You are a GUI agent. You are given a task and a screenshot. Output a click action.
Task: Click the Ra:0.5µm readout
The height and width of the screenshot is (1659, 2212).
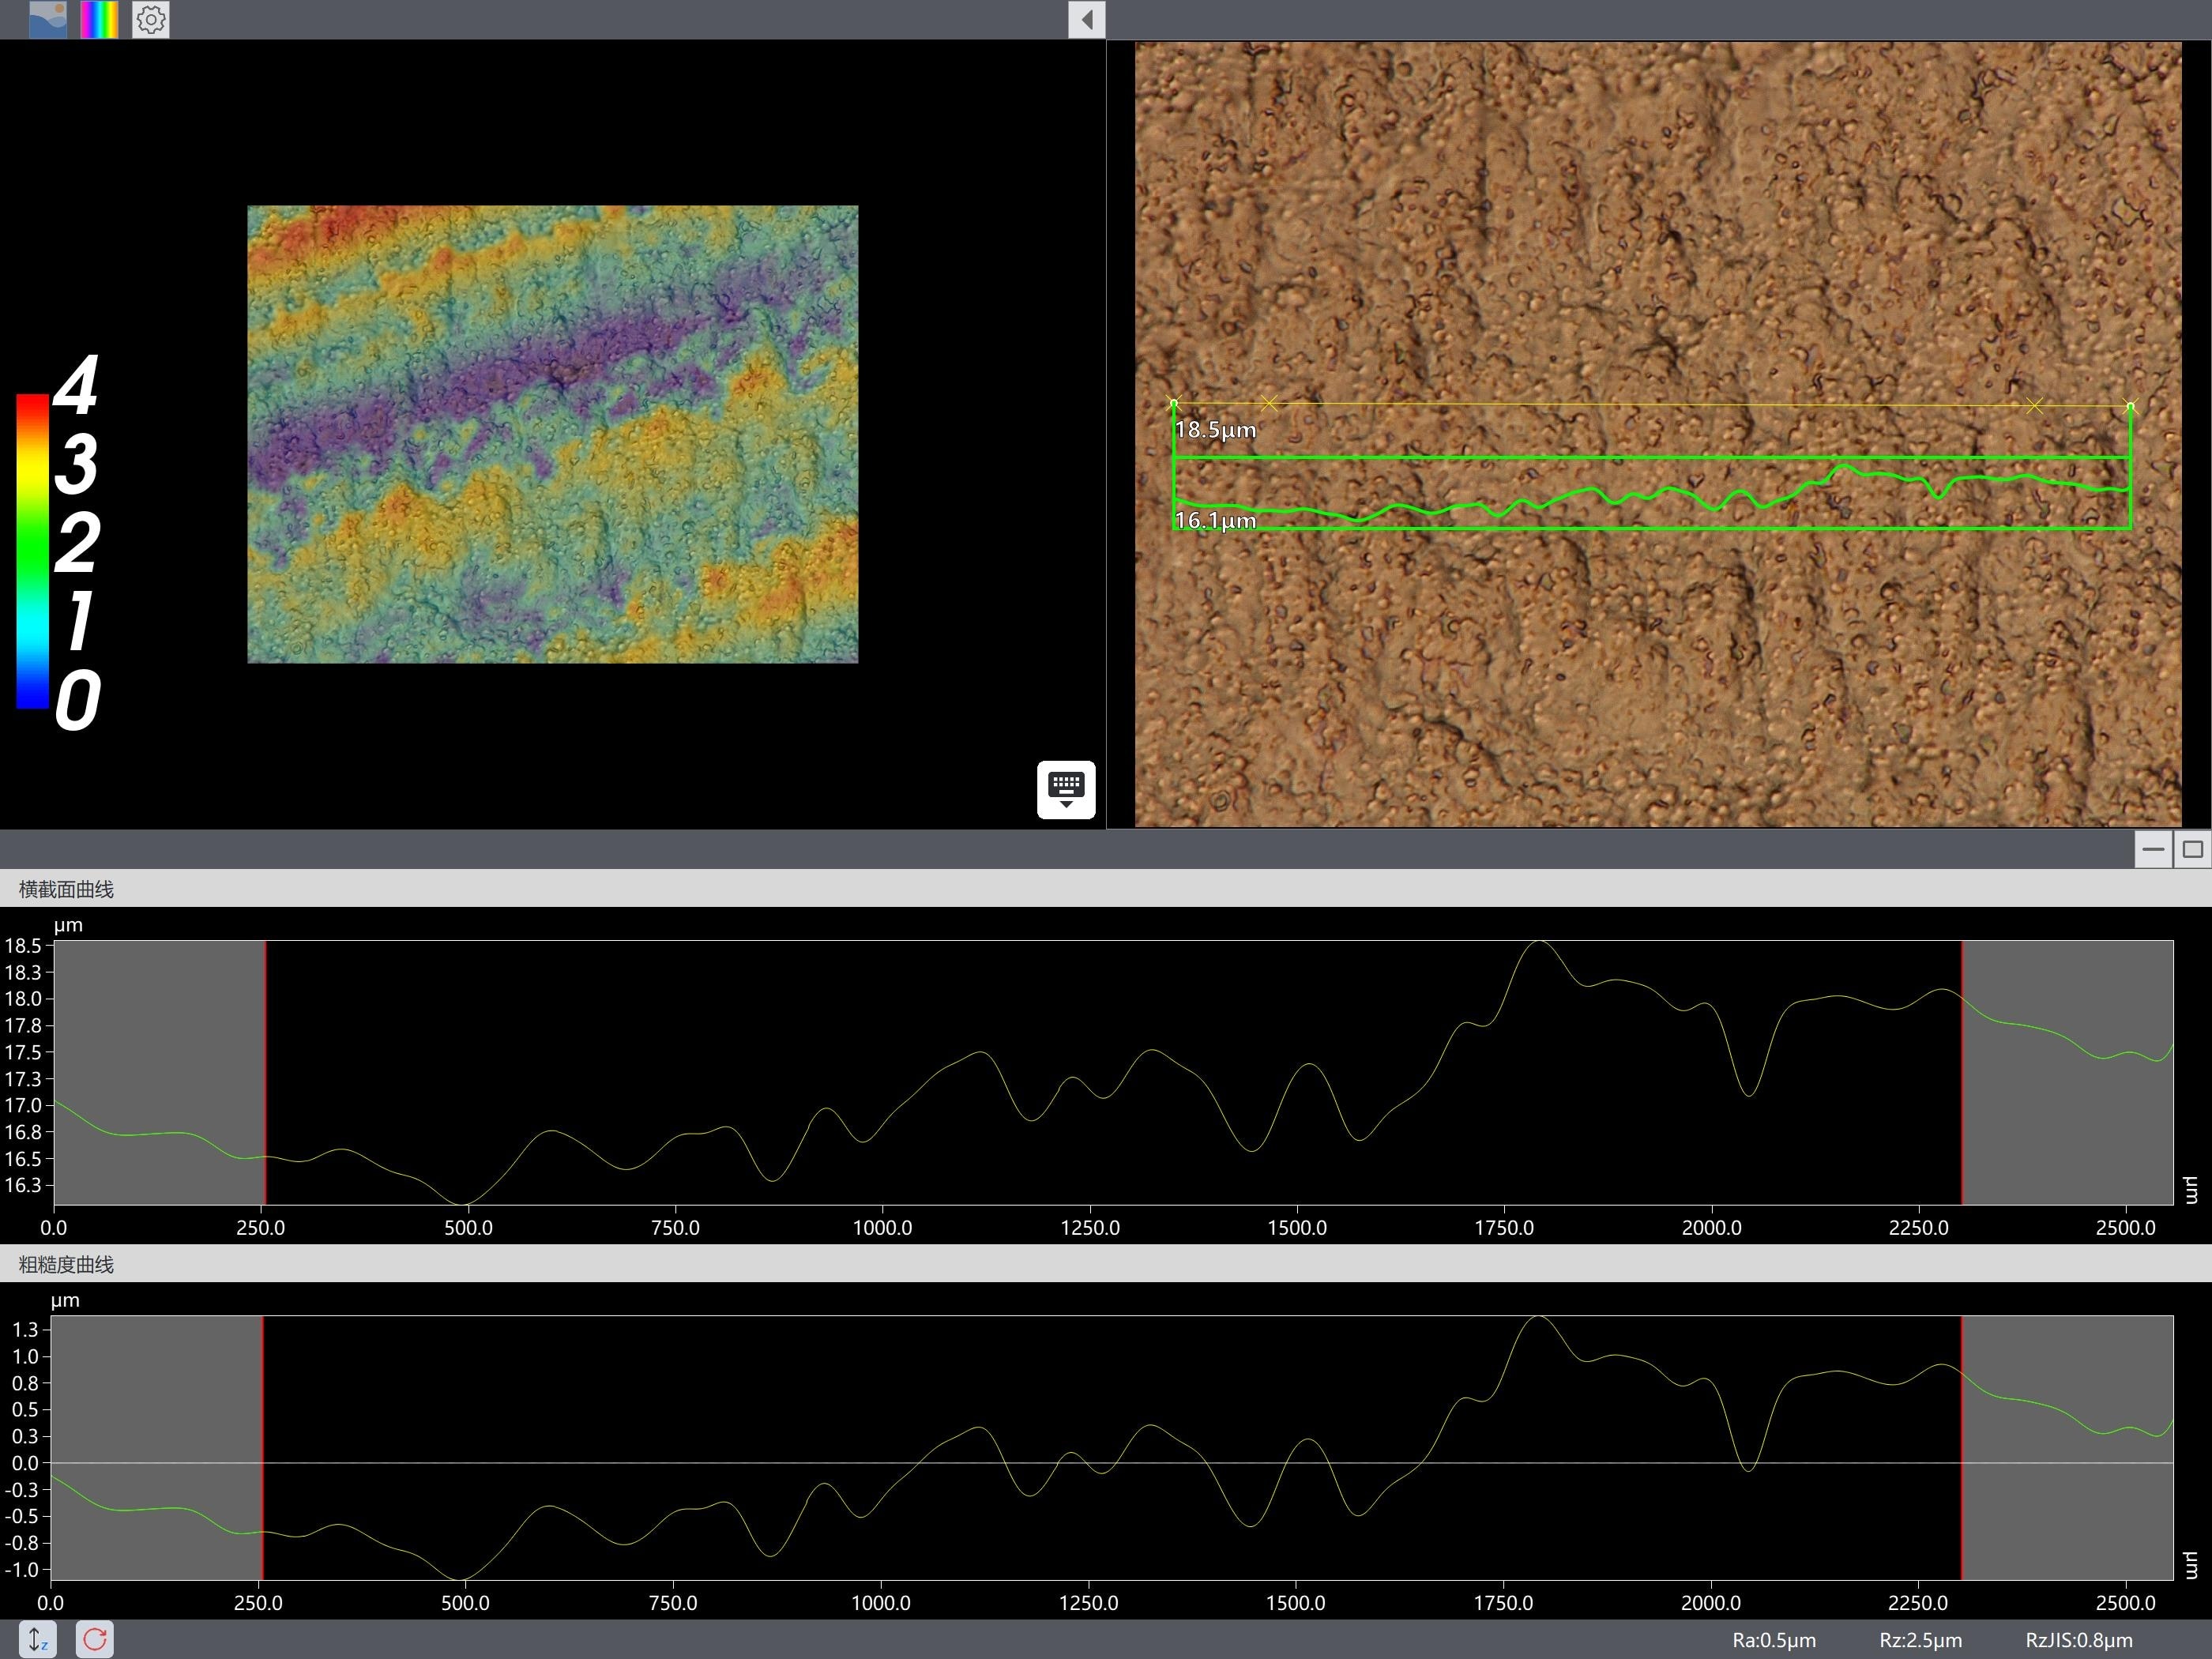point(1774,1640)
